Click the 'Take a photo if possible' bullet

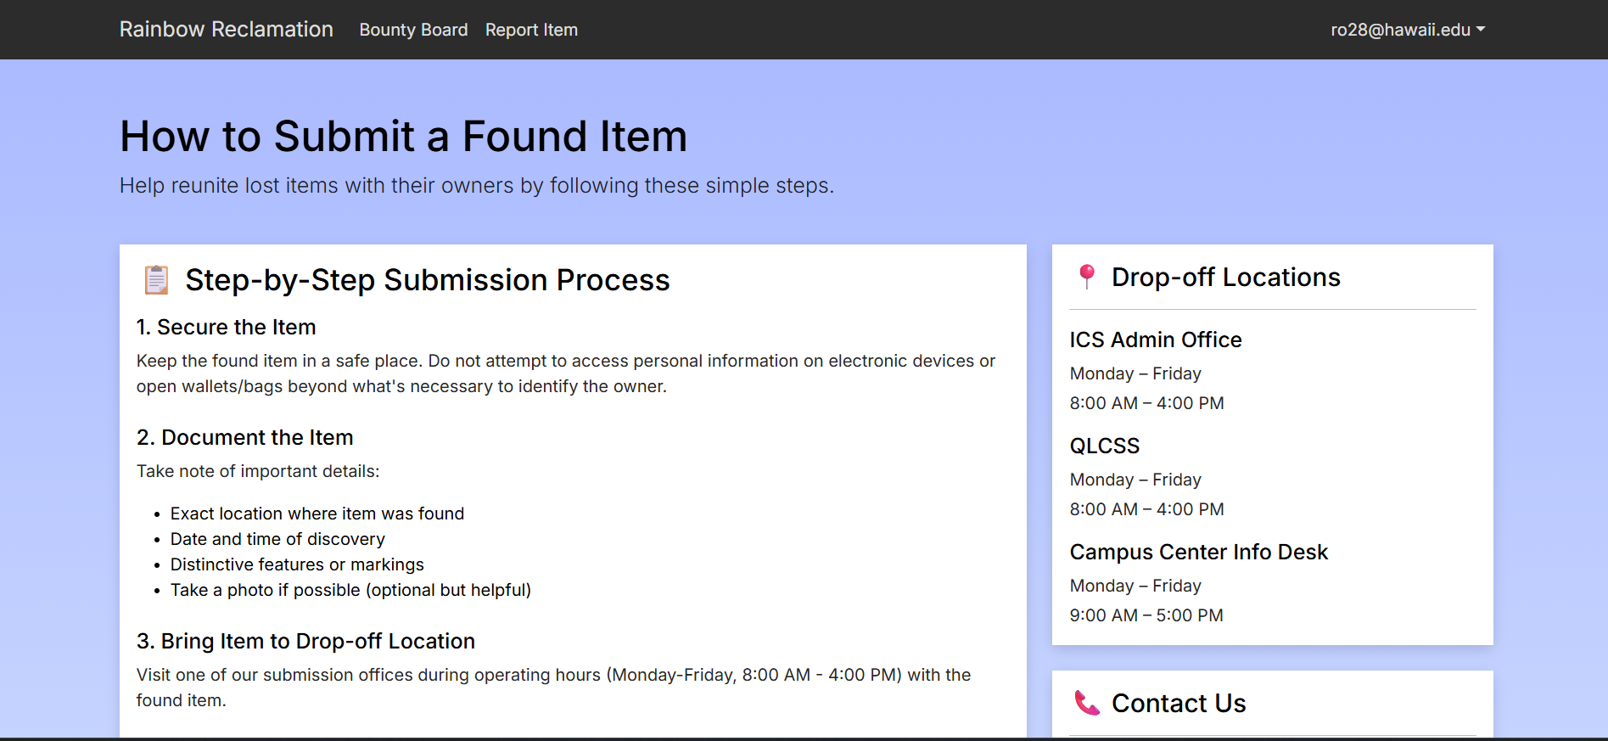point(350,590)
